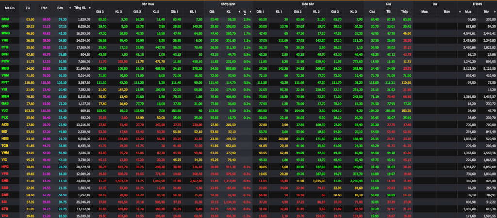Click the TB average price header
Viewport: 497px width, 218px height.
coord(389,12)
